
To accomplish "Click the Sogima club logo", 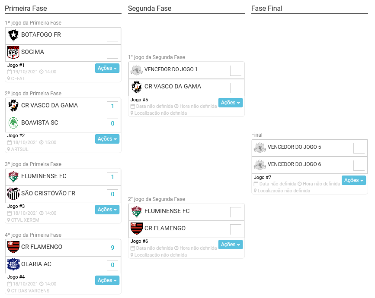I will (13, 52).
